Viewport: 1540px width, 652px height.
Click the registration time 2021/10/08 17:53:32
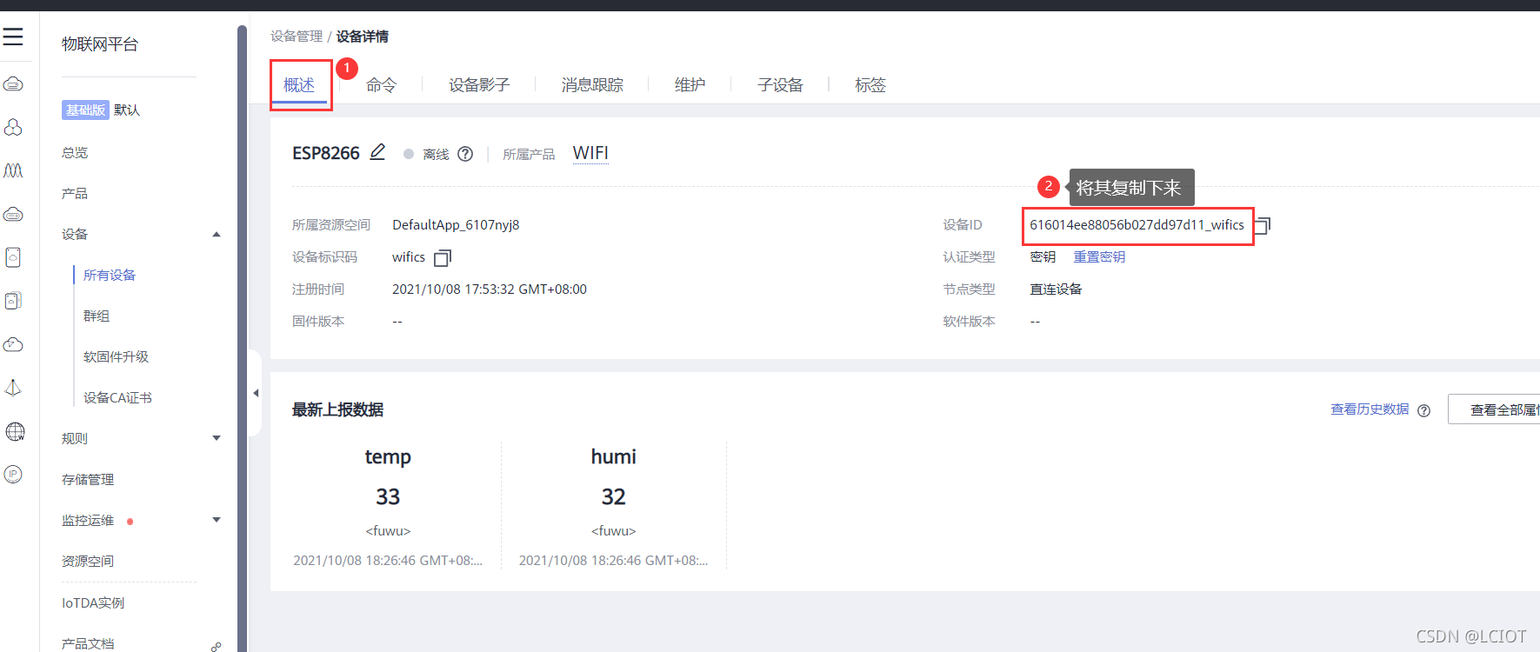(x=490, y=289)
